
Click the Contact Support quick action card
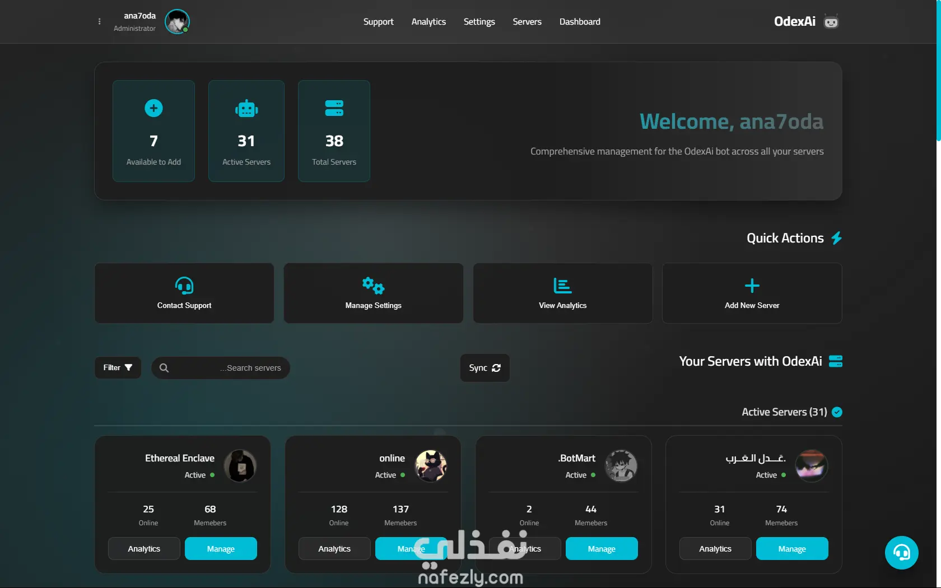tap(184, 293)
